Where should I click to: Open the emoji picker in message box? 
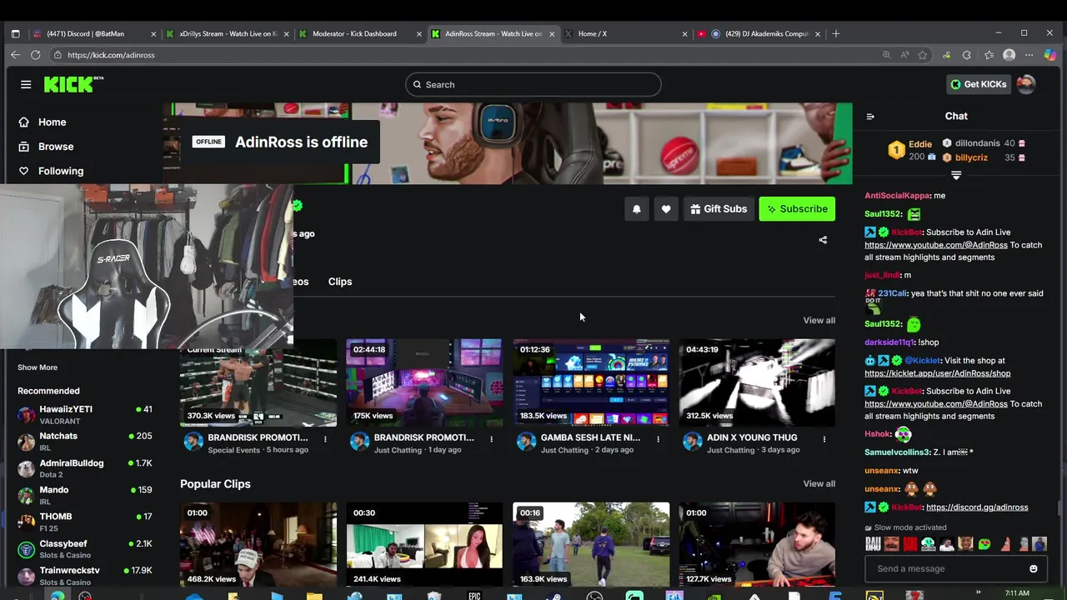pos(1034,569)
